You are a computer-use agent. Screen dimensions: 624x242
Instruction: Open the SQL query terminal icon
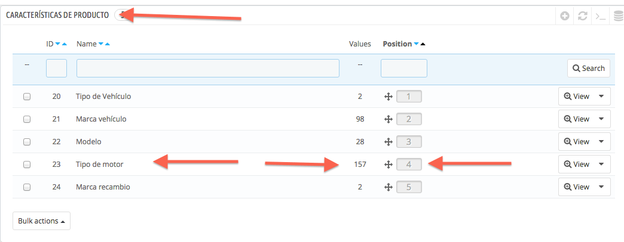coord(601,16)
